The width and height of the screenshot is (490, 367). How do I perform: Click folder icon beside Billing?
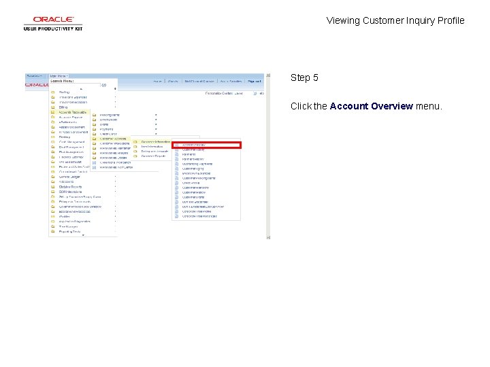tap(53, 107)
